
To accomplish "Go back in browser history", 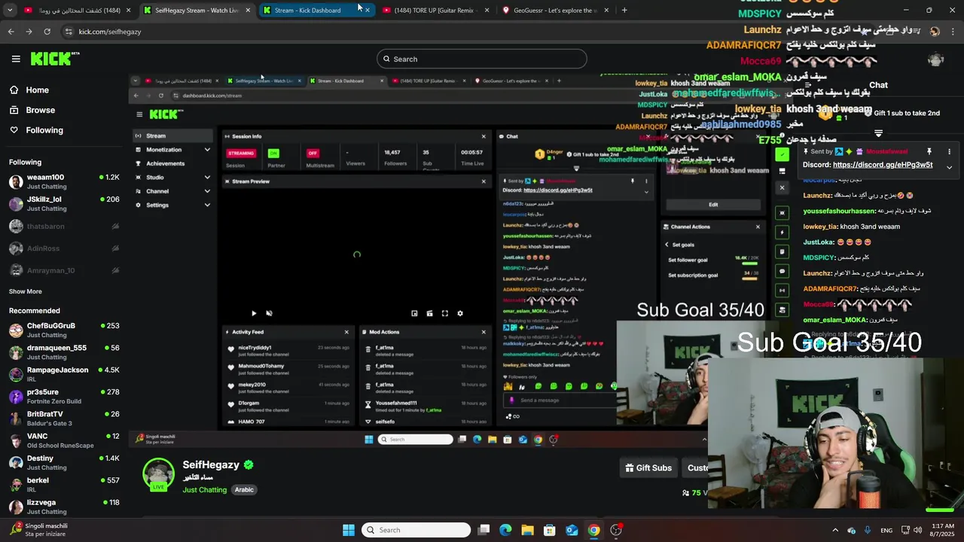I will [x=11, y=32].
